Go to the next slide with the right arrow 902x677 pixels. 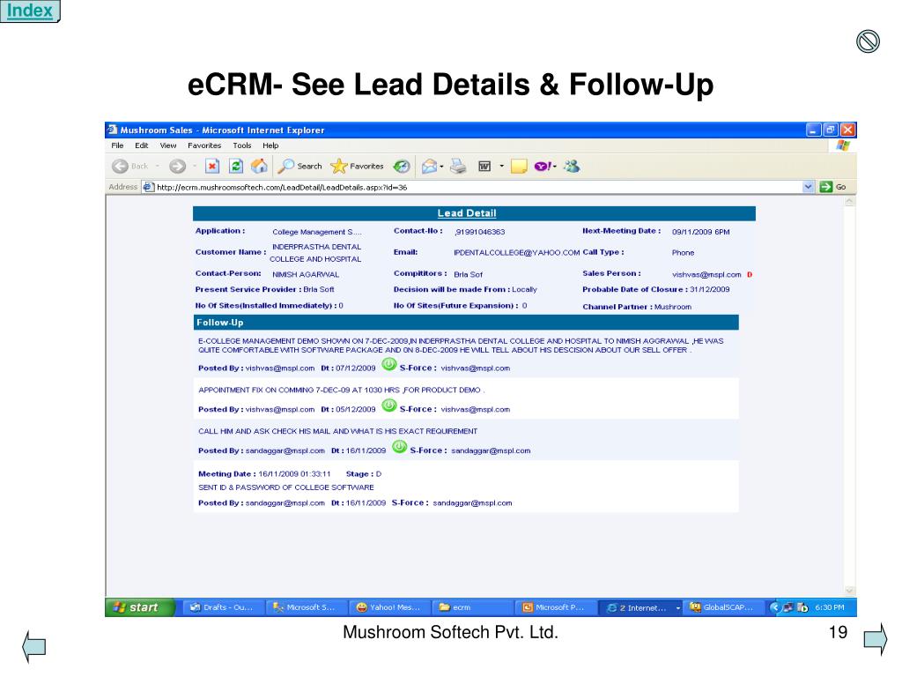tap(876, 638)
